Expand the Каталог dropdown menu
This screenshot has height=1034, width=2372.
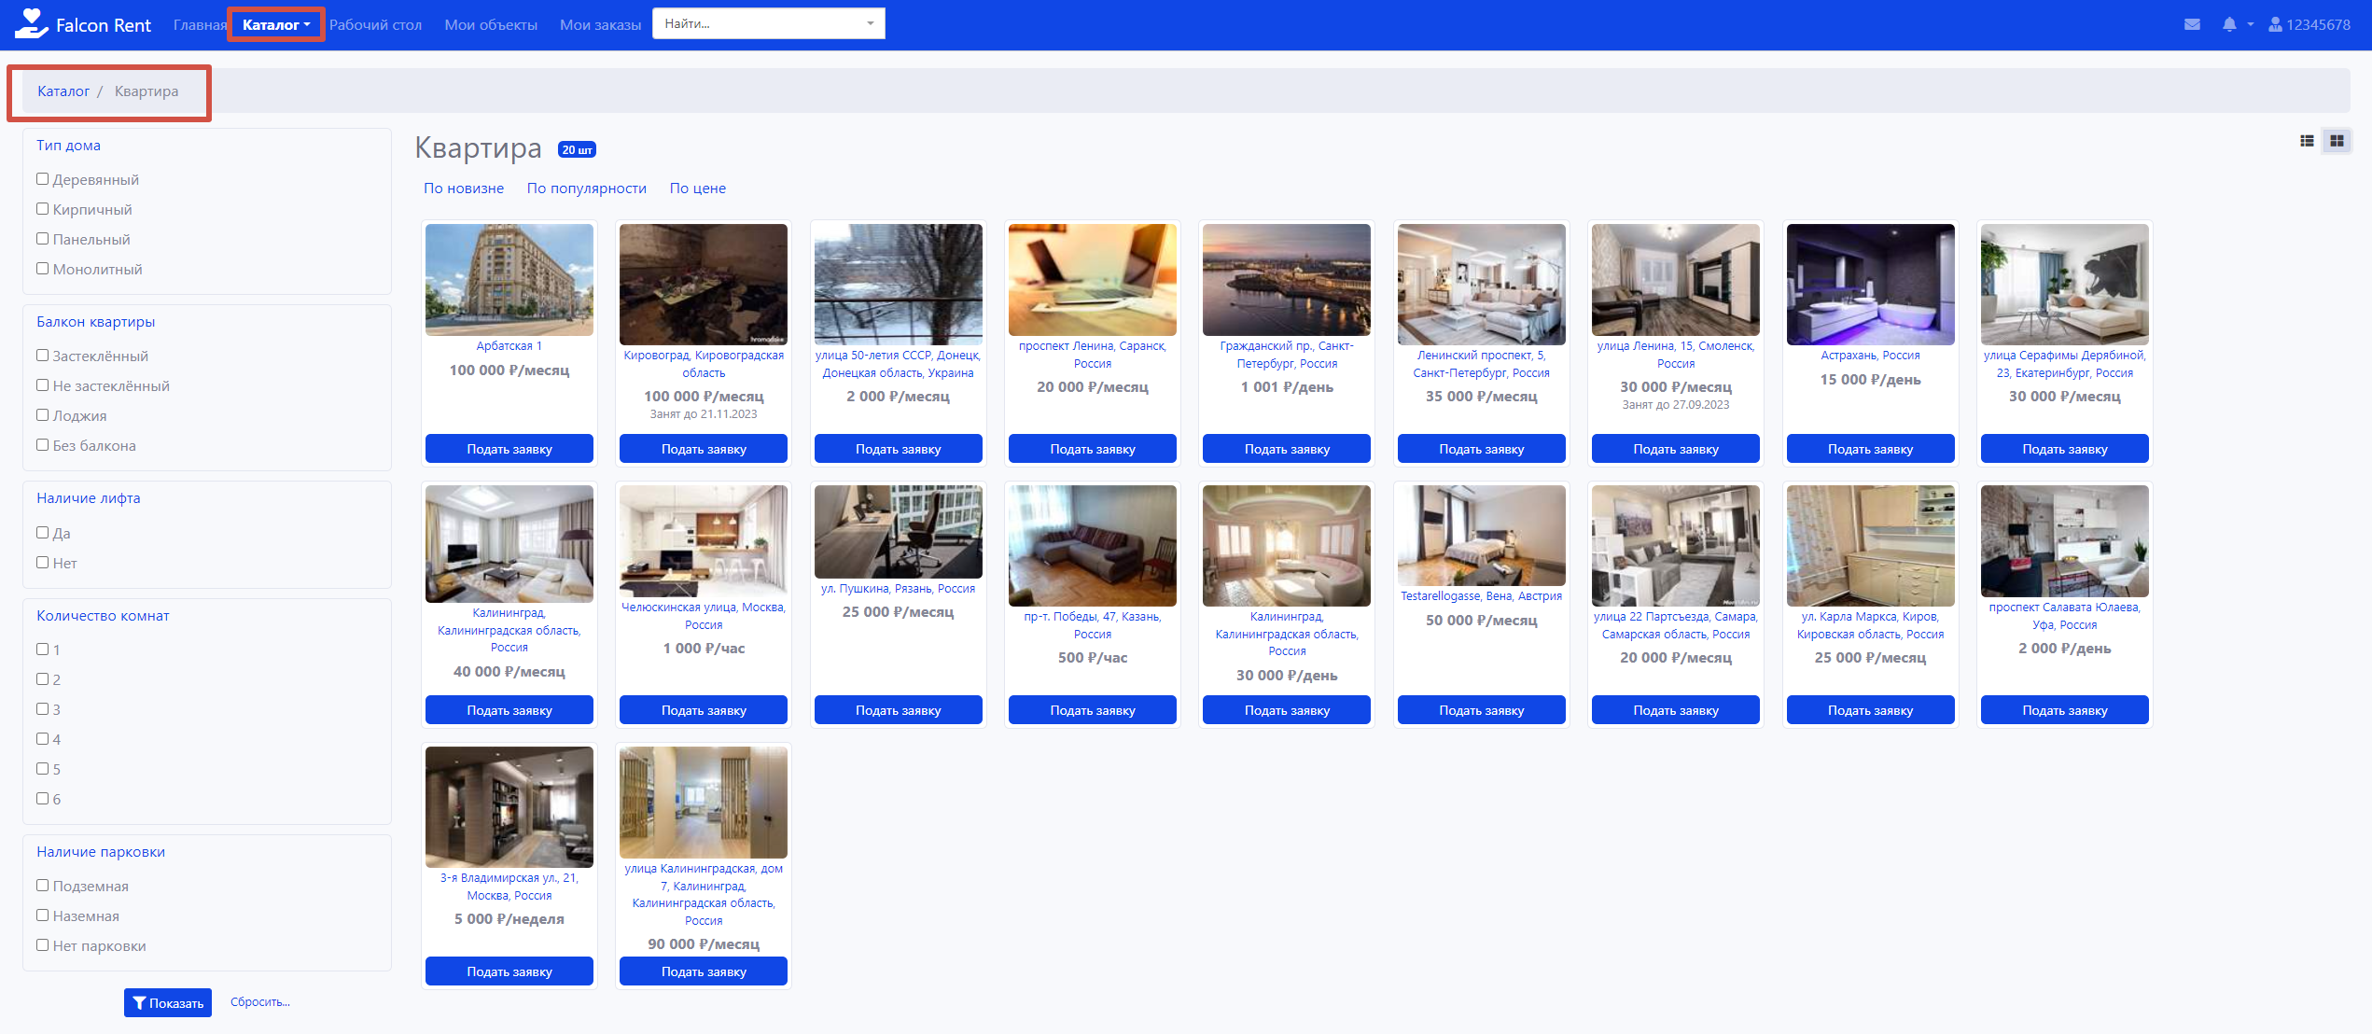[x=276, y=25]
